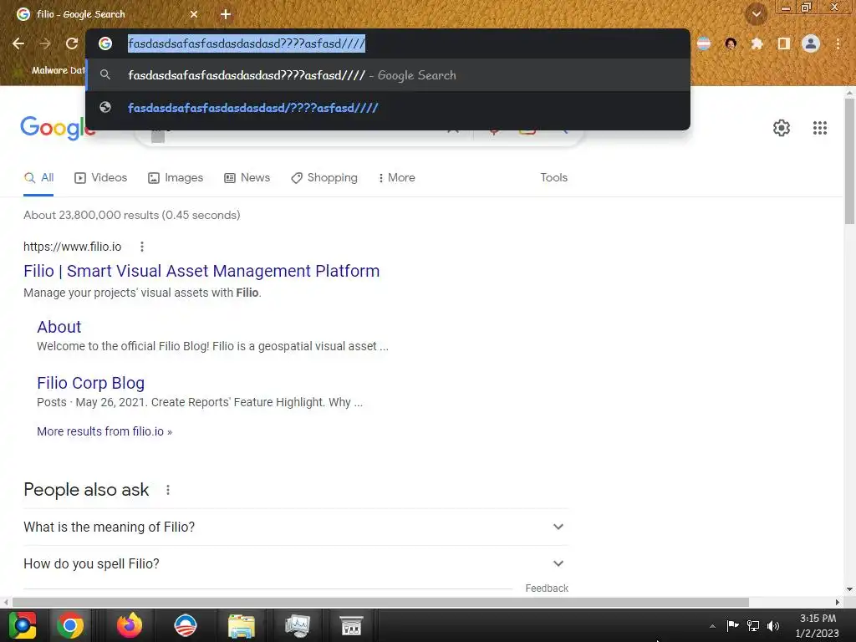
Task: Switch to the Videos tab
Action: [x=101, y=177]
